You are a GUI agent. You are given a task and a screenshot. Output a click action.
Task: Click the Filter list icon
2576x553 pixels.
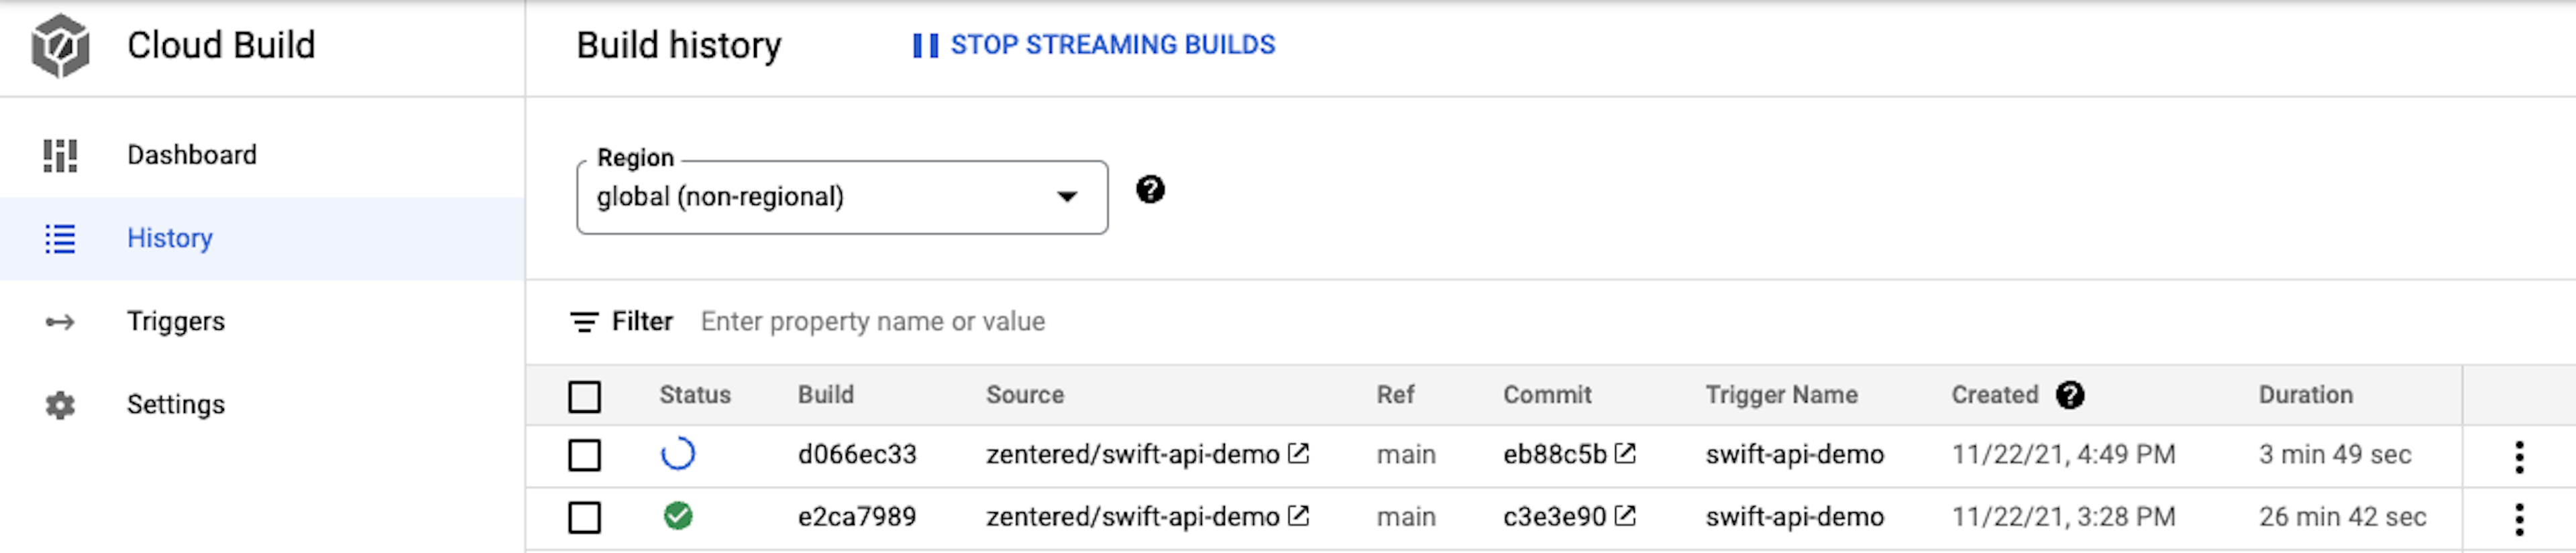[584, 322]
